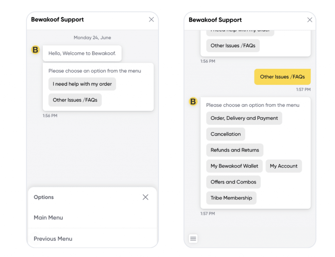Close the left Bewakoof Support chat window
Screen dimensions: 335x257
[x=151, y=19]
